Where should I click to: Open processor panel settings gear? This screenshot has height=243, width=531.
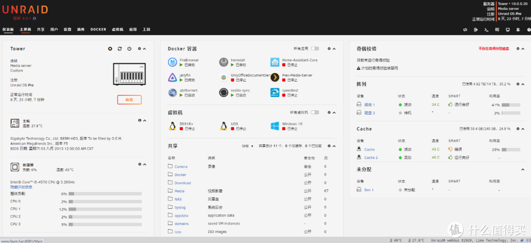pos(140,164)
